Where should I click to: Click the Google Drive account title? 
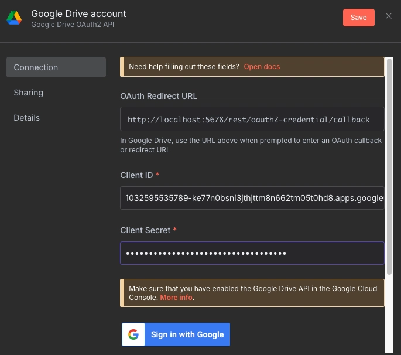tap(78, 14)
